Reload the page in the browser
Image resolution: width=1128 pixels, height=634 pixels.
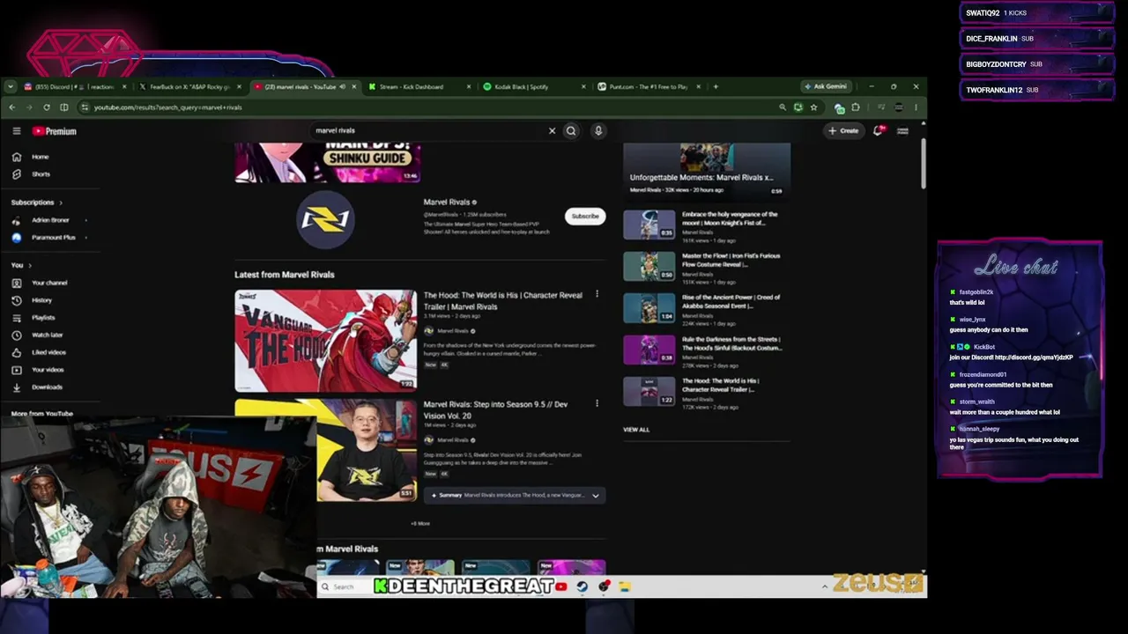click(47, 107)
